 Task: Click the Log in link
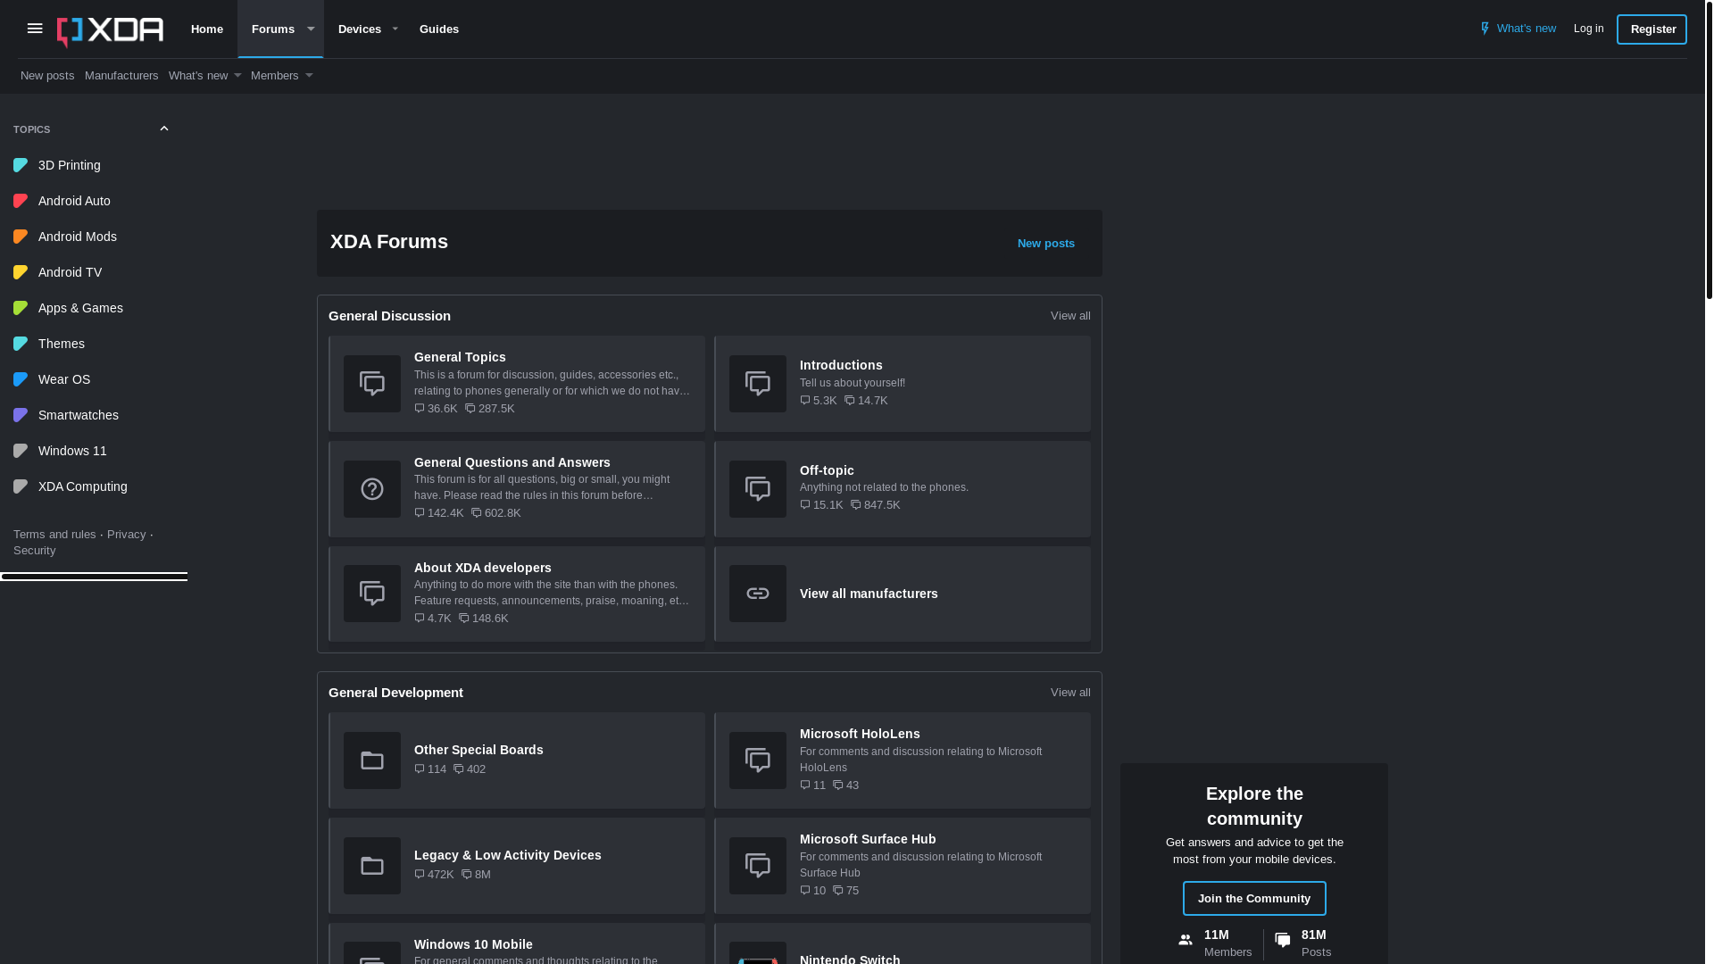(x=1588, y=29)
